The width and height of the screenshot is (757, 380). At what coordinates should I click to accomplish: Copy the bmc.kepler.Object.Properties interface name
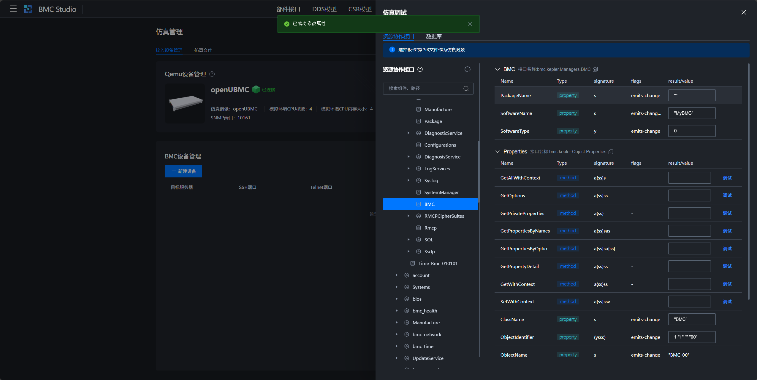click(x=611, y=152)
